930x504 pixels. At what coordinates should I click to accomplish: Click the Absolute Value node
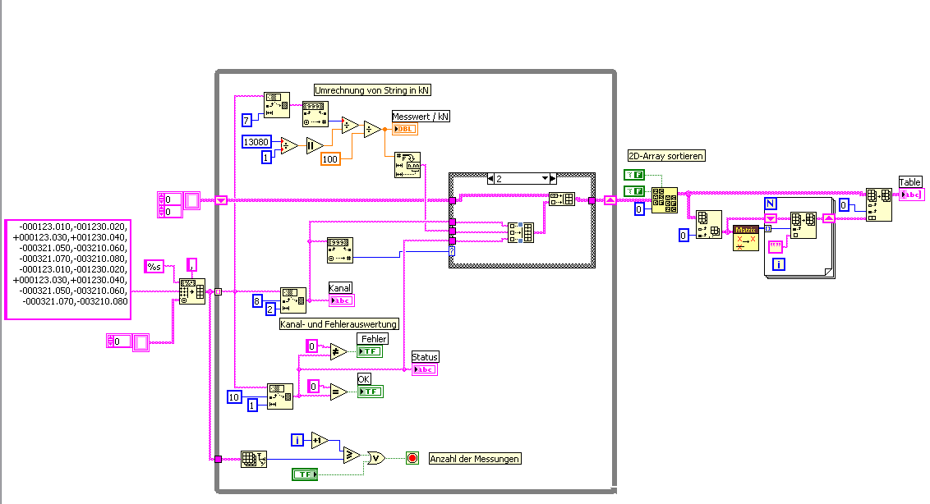(x=315, y=144)
